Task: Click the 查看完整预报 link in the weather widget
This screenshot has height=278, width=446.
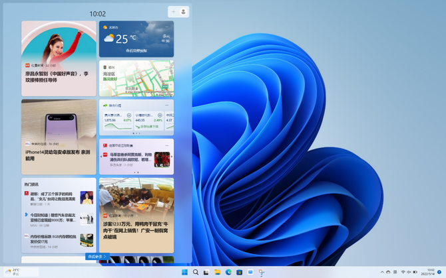Action: tap(136, 50)
